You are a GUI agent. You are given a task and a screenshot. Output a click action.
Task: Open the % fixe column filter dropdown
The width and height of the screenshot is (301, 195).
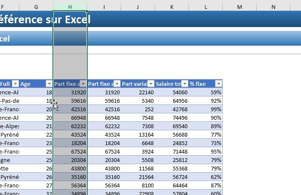click(x=218, y=84)
